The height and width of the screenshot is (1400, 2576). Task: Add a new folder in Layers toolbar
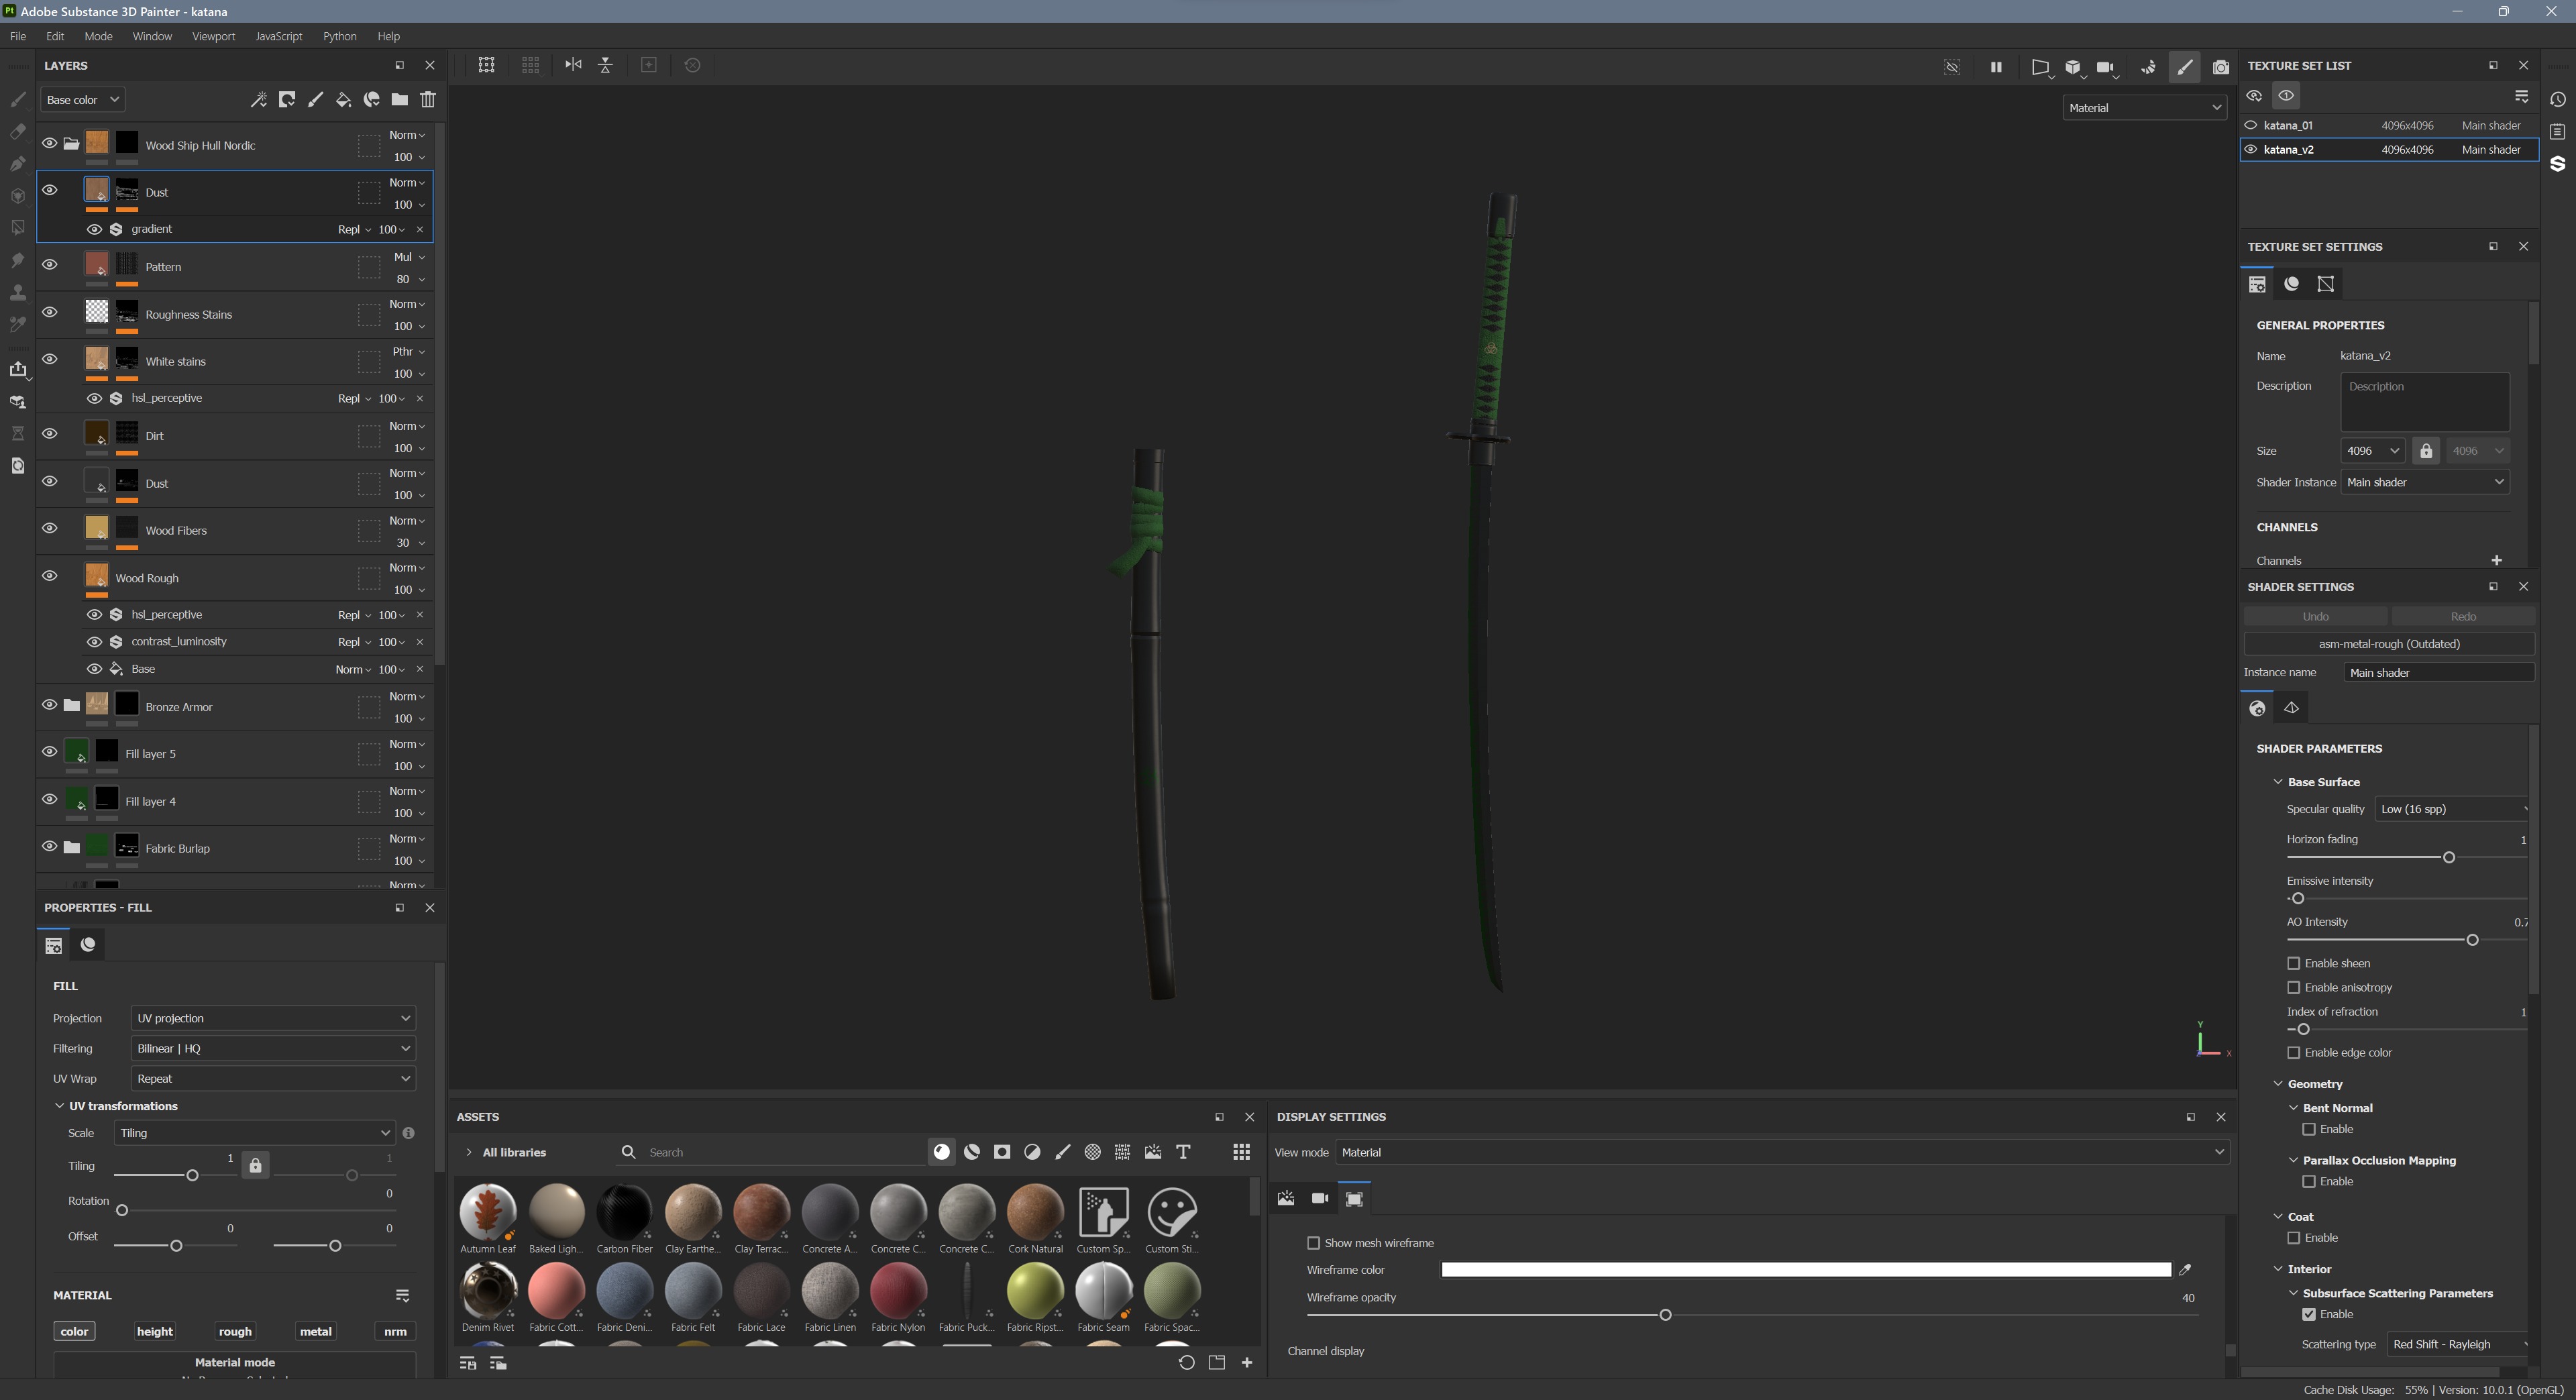399,99
